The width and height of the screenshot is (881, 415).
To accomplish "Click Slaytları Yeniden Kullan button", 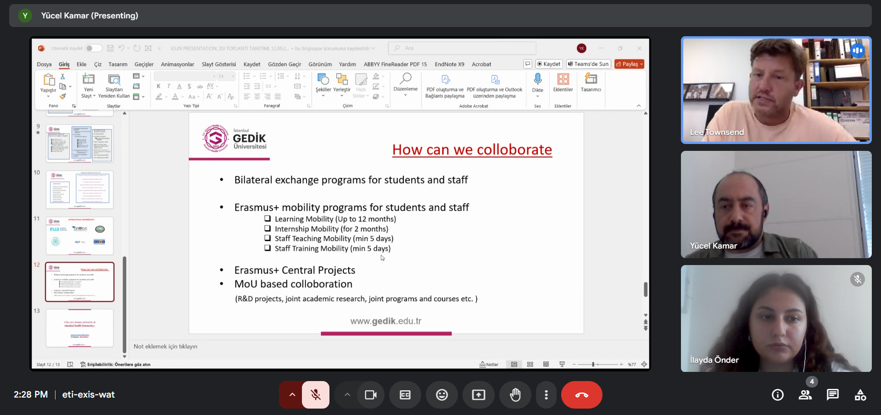I will tap(114, 86).
